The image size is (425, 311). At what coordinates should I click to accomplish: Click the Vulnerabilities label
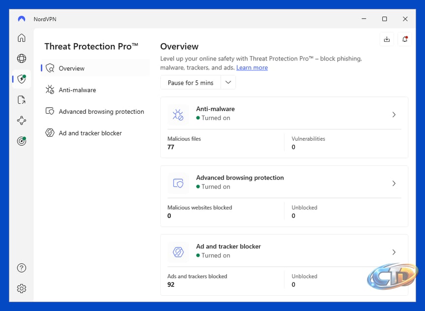point(308,139)
